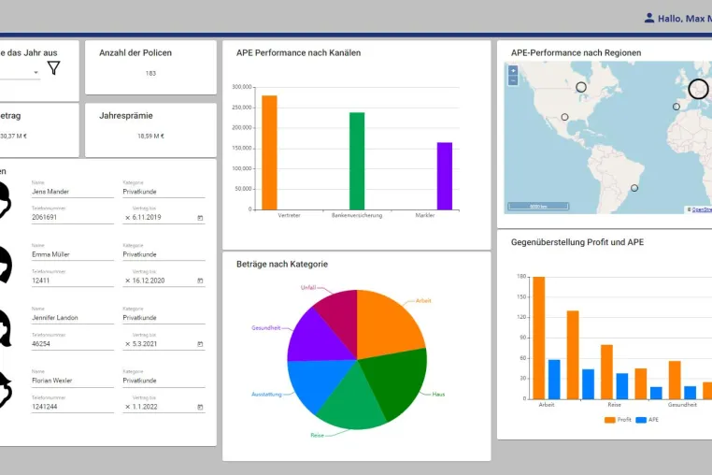Image resolution: width=712 pixels, height=475 pixels.
Task: Edit the name field containing Jennifer Landon
Action: click(73, 318)
